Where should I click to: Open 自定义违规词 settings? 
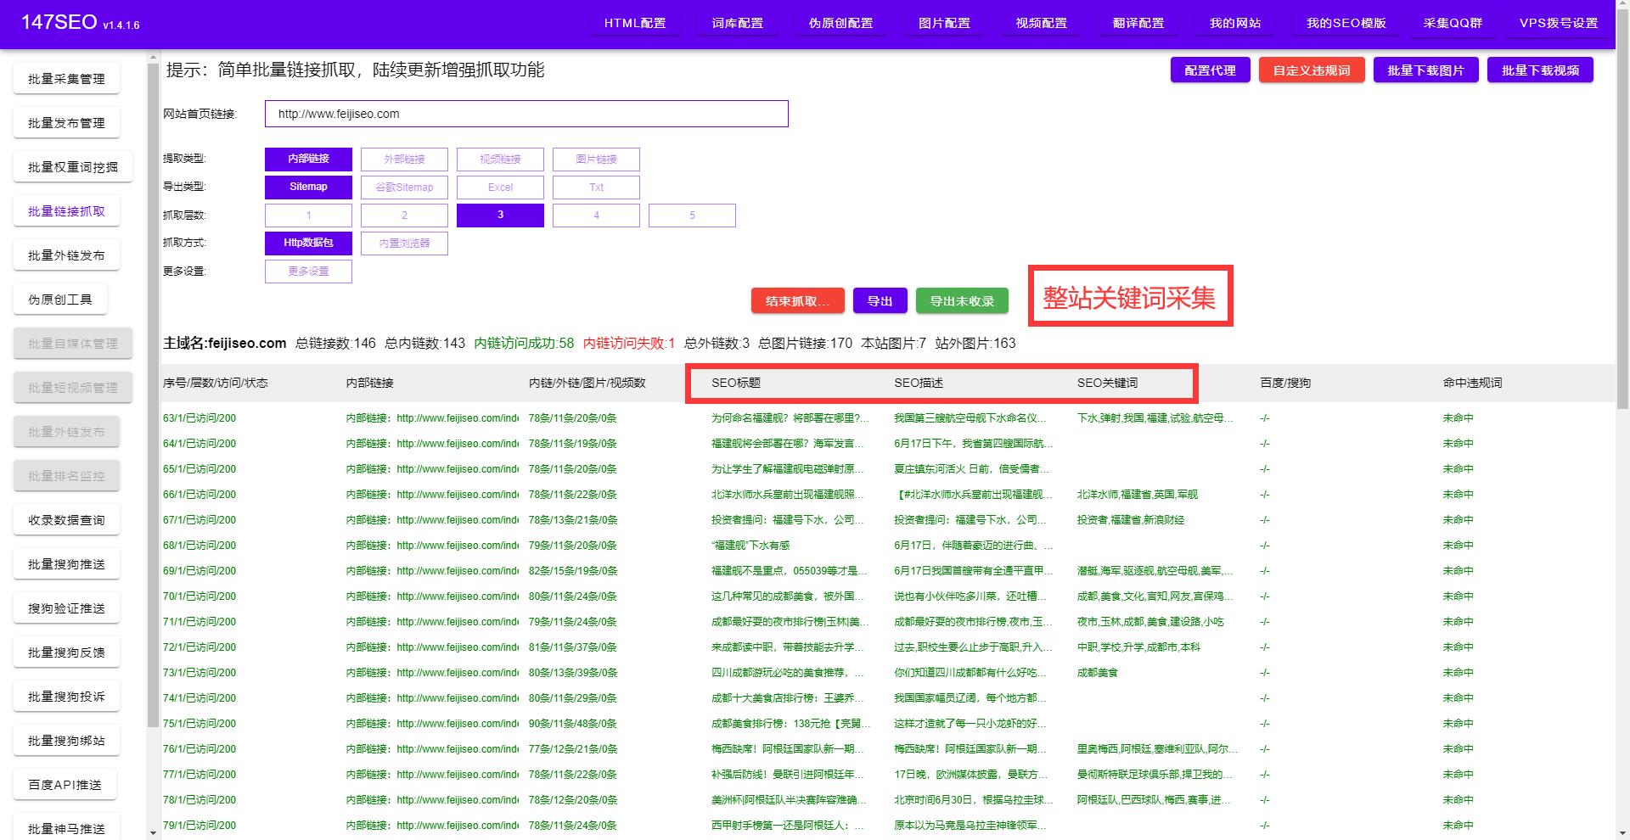[x=1311, y=70]
